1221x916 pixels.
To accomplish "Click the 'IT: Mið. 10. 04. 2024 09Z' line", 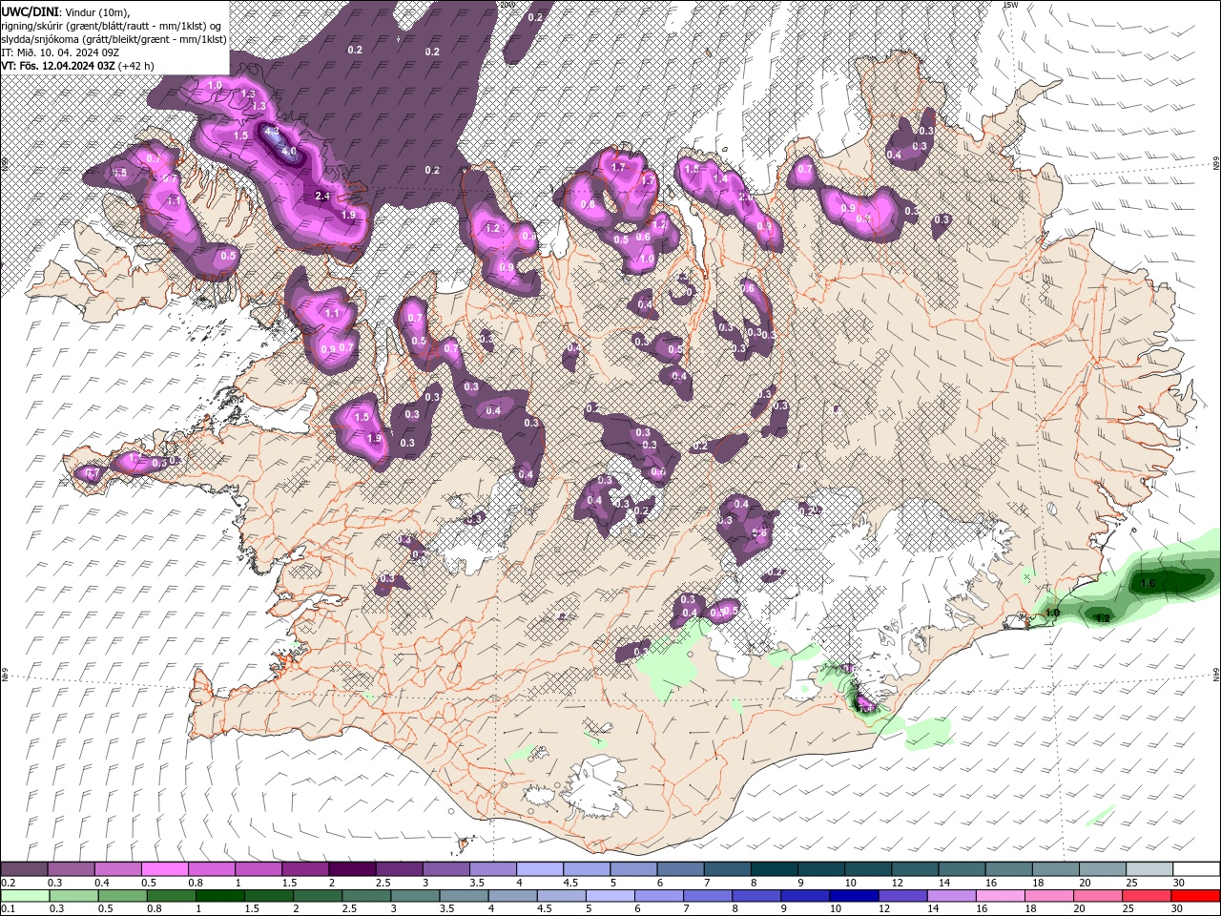I will pyautogui.click(x=59, y=52).
